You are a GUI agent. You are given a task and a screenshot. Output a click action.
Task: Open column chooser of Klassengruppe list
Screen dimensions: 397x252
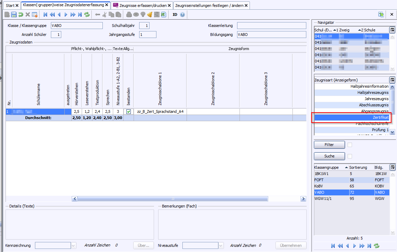point(392,167)
